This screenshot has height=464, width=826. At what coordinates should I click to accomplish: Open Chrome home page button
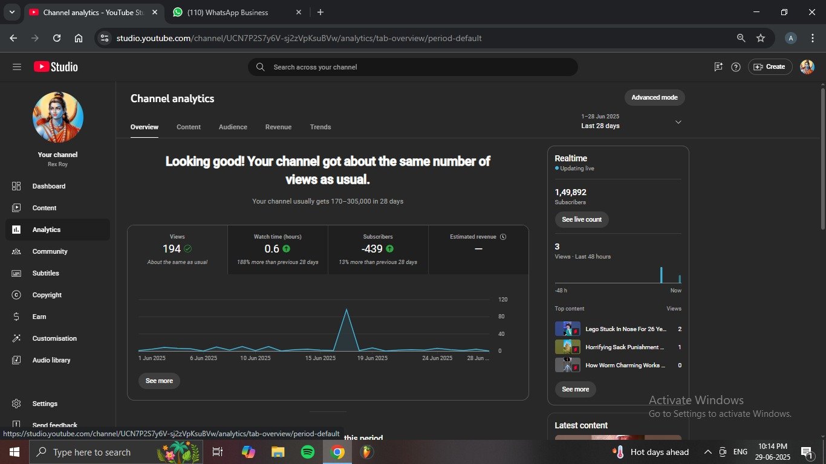pos(79,38)
